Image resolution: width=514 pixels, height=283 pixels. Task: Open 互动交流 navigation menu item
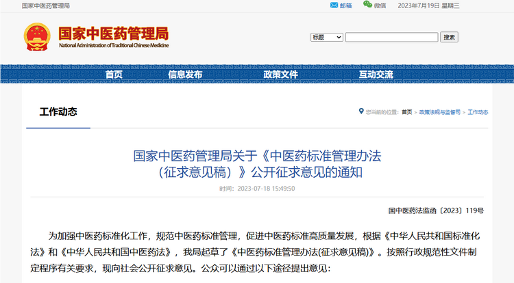(x=376, y=75)
